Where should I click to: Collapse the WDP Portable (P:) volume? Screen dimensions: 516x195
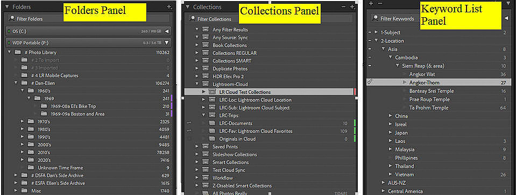(x=167, y=42)
